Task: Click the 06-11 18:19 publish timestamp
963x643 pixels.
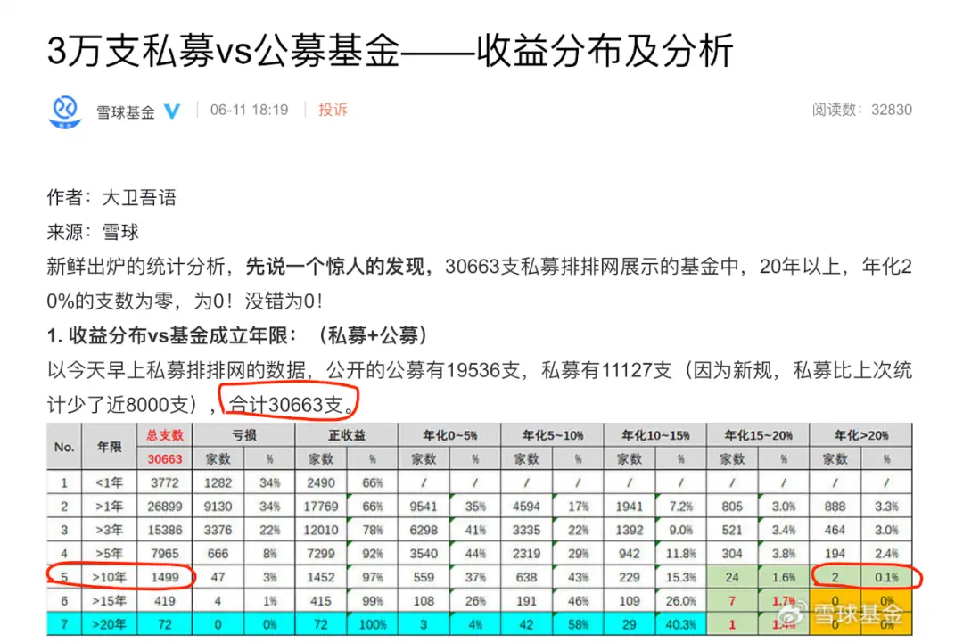Action: click(249, 111)
